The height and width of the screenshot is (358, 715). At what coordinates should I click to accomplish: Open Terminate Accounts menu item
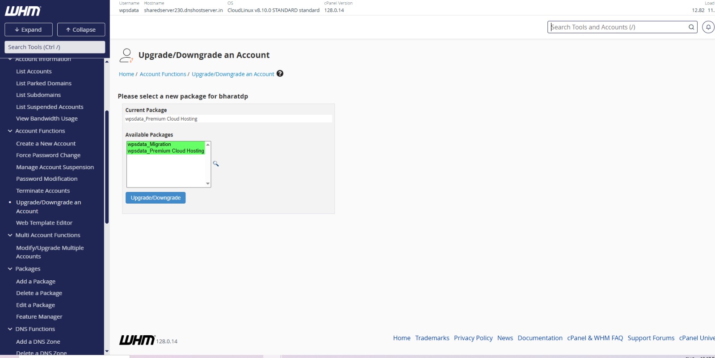pos(43,191)
